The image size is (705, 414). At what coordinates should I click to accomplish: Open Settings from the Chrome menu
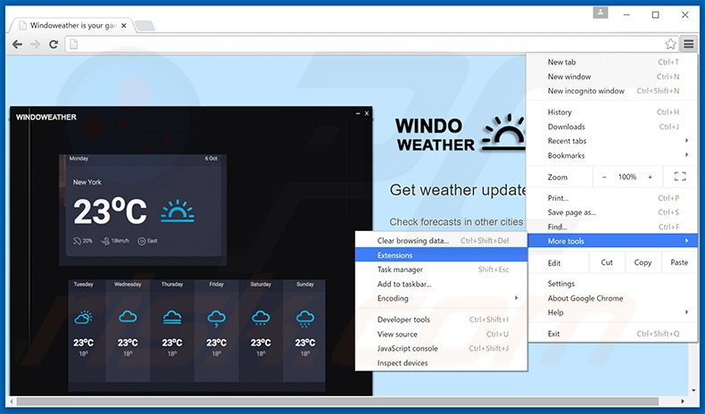pos(612,283)
